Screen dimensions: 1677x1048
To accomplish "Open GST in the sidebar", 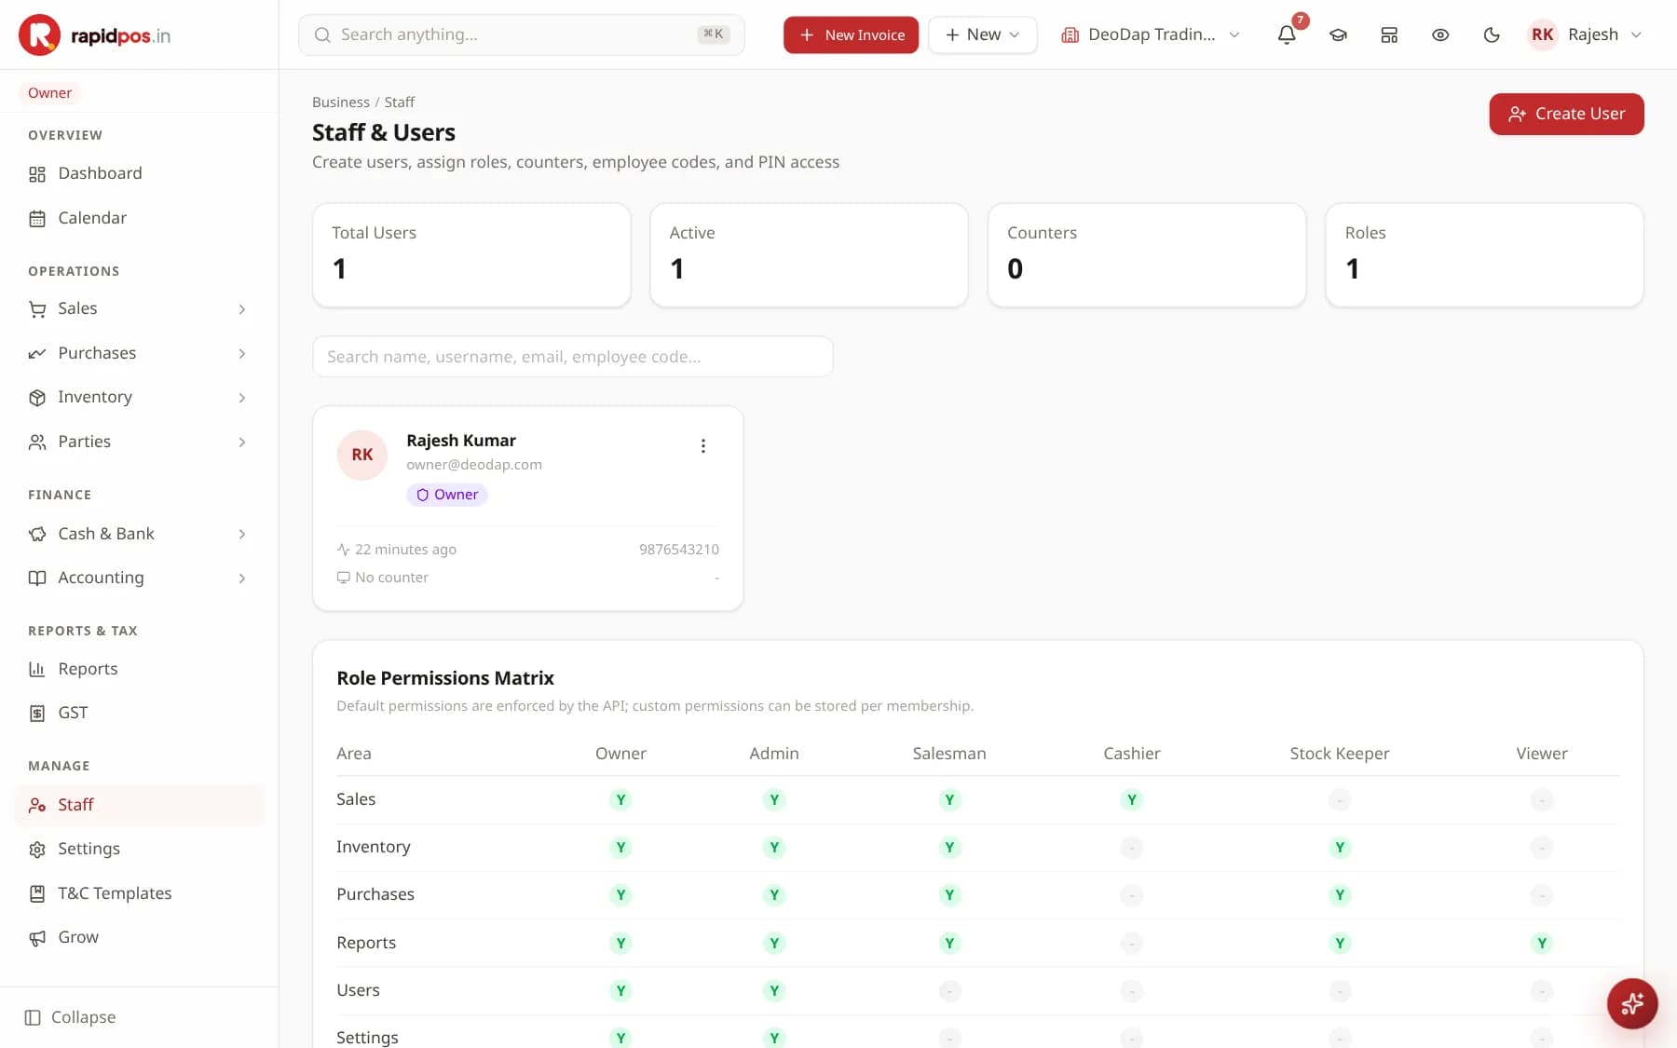I will tap(140, 713).
